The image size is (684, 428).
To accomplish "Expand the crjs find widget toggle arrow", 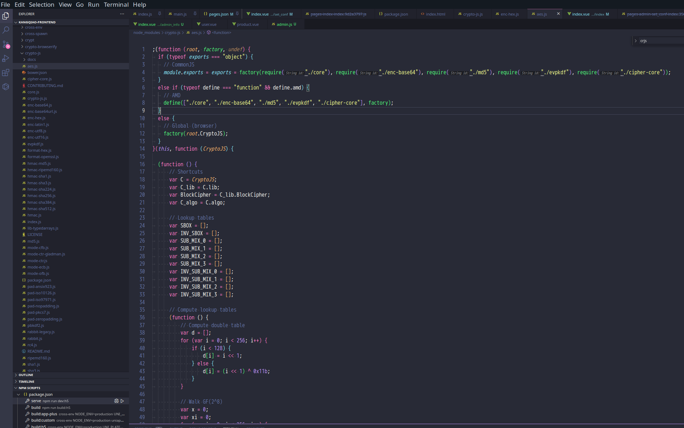I will tap(636, 41).
